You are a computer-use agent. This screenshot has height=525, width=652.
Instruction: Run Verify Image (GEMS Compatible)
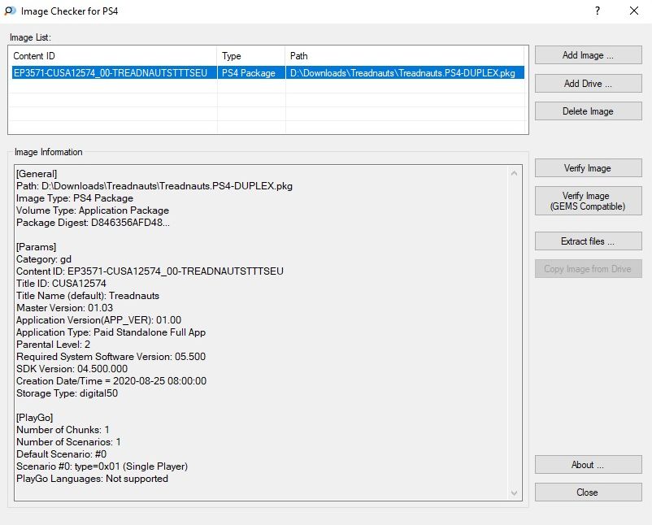coord(588,201)
